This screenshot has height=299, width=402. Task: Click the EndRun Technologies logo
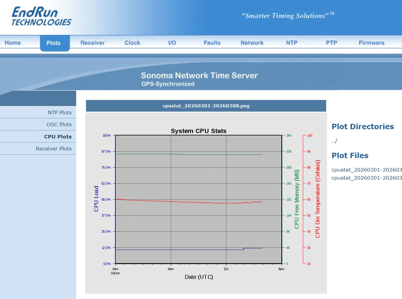coord(41,16)
